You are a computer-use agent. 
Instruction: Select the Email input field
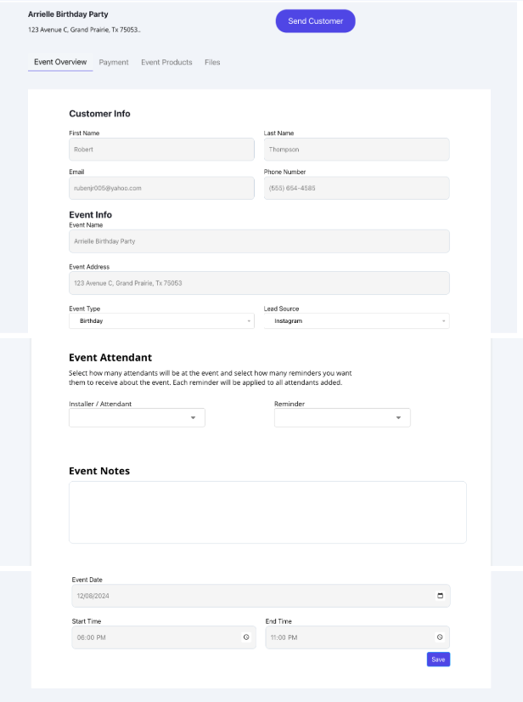tap(161, 188)
